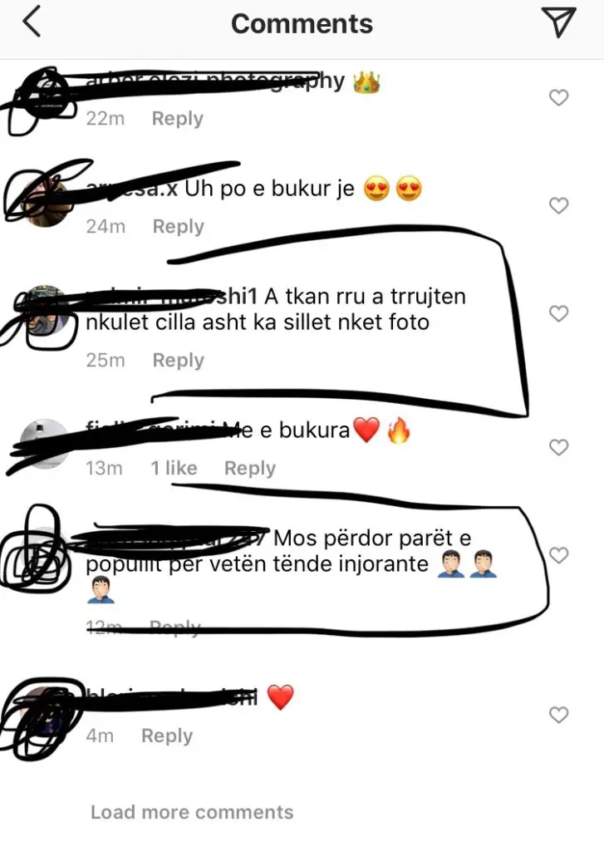The height and width of the screenshot is (851, 604).
Task: Tap heart on 'Mos përdor parët' comment
Action: [x=558, y=555]
